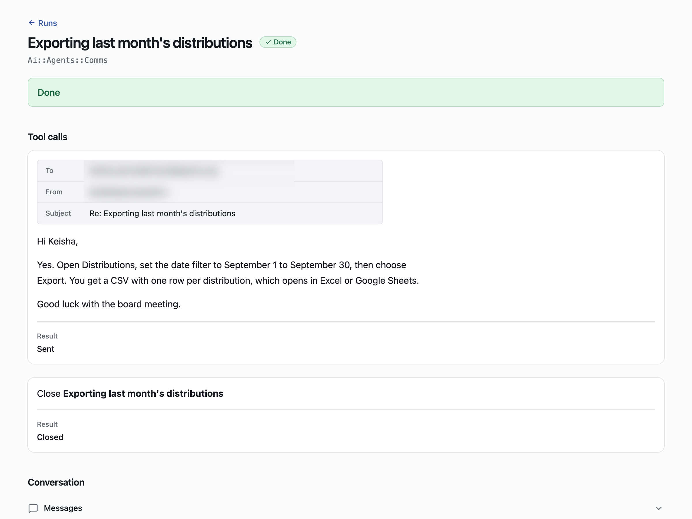Screen dimensions: 692x519
Task: Click the 'Good luck with the board meeting.' line
Action: (109, 304)
